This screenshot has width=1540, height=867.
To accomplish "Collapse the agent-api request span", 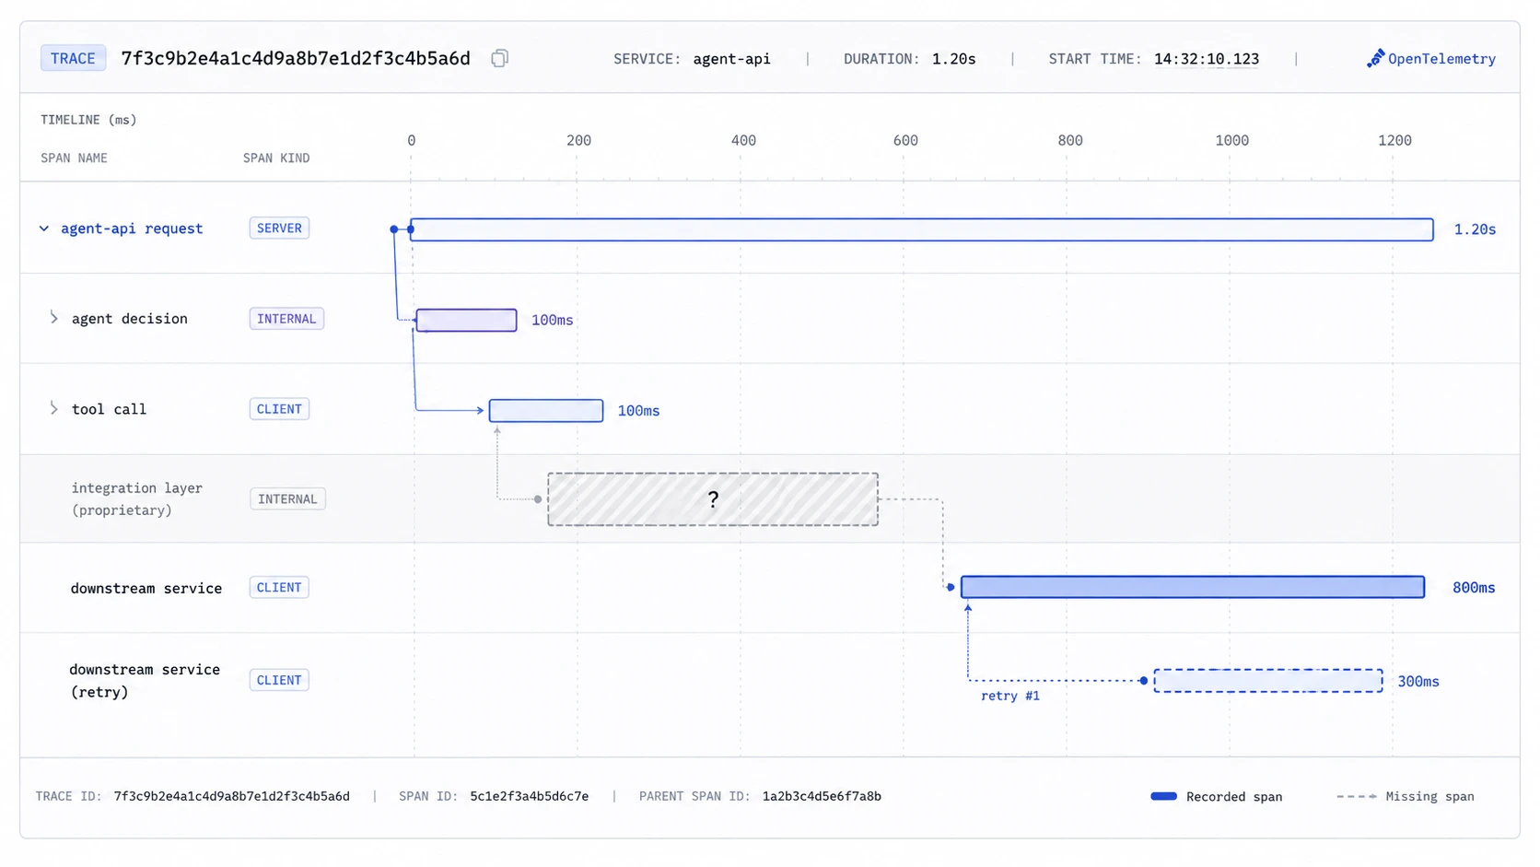I will [44, 228].
